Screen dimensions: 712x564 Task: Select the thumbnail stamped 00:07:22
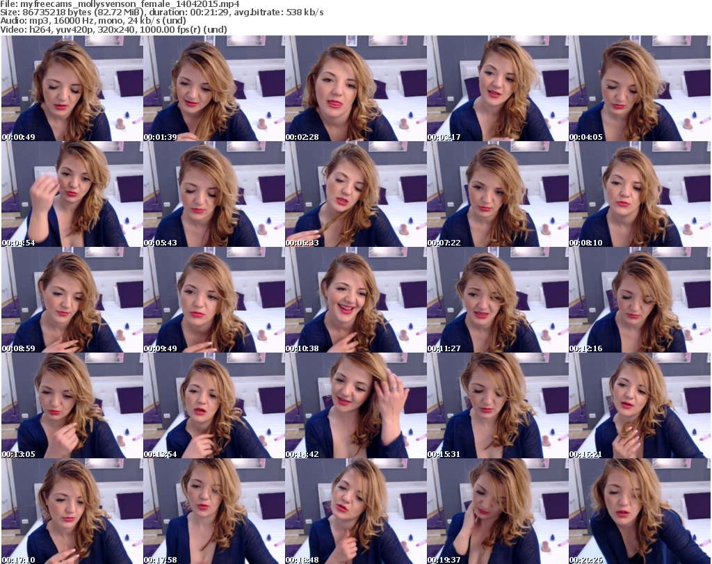pos(498,194)
